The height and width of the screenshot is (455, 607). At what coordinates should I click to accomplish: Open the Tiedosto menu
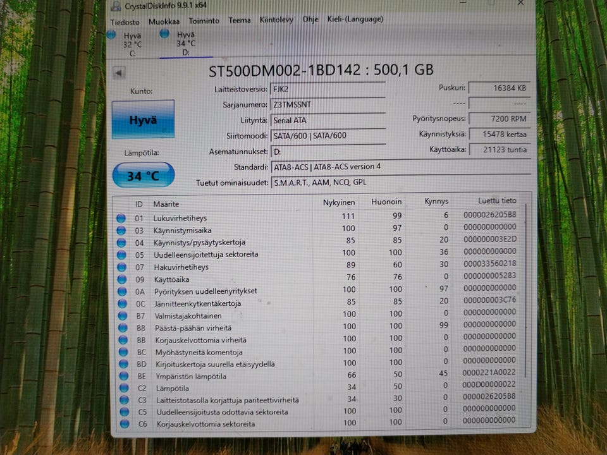click(x=125, y=23)
